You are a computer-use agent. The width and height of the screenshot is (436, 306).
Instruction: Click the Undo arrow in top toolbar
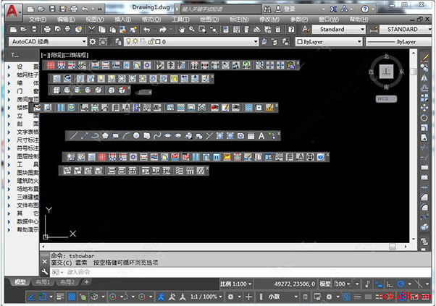tap(147, 30)
